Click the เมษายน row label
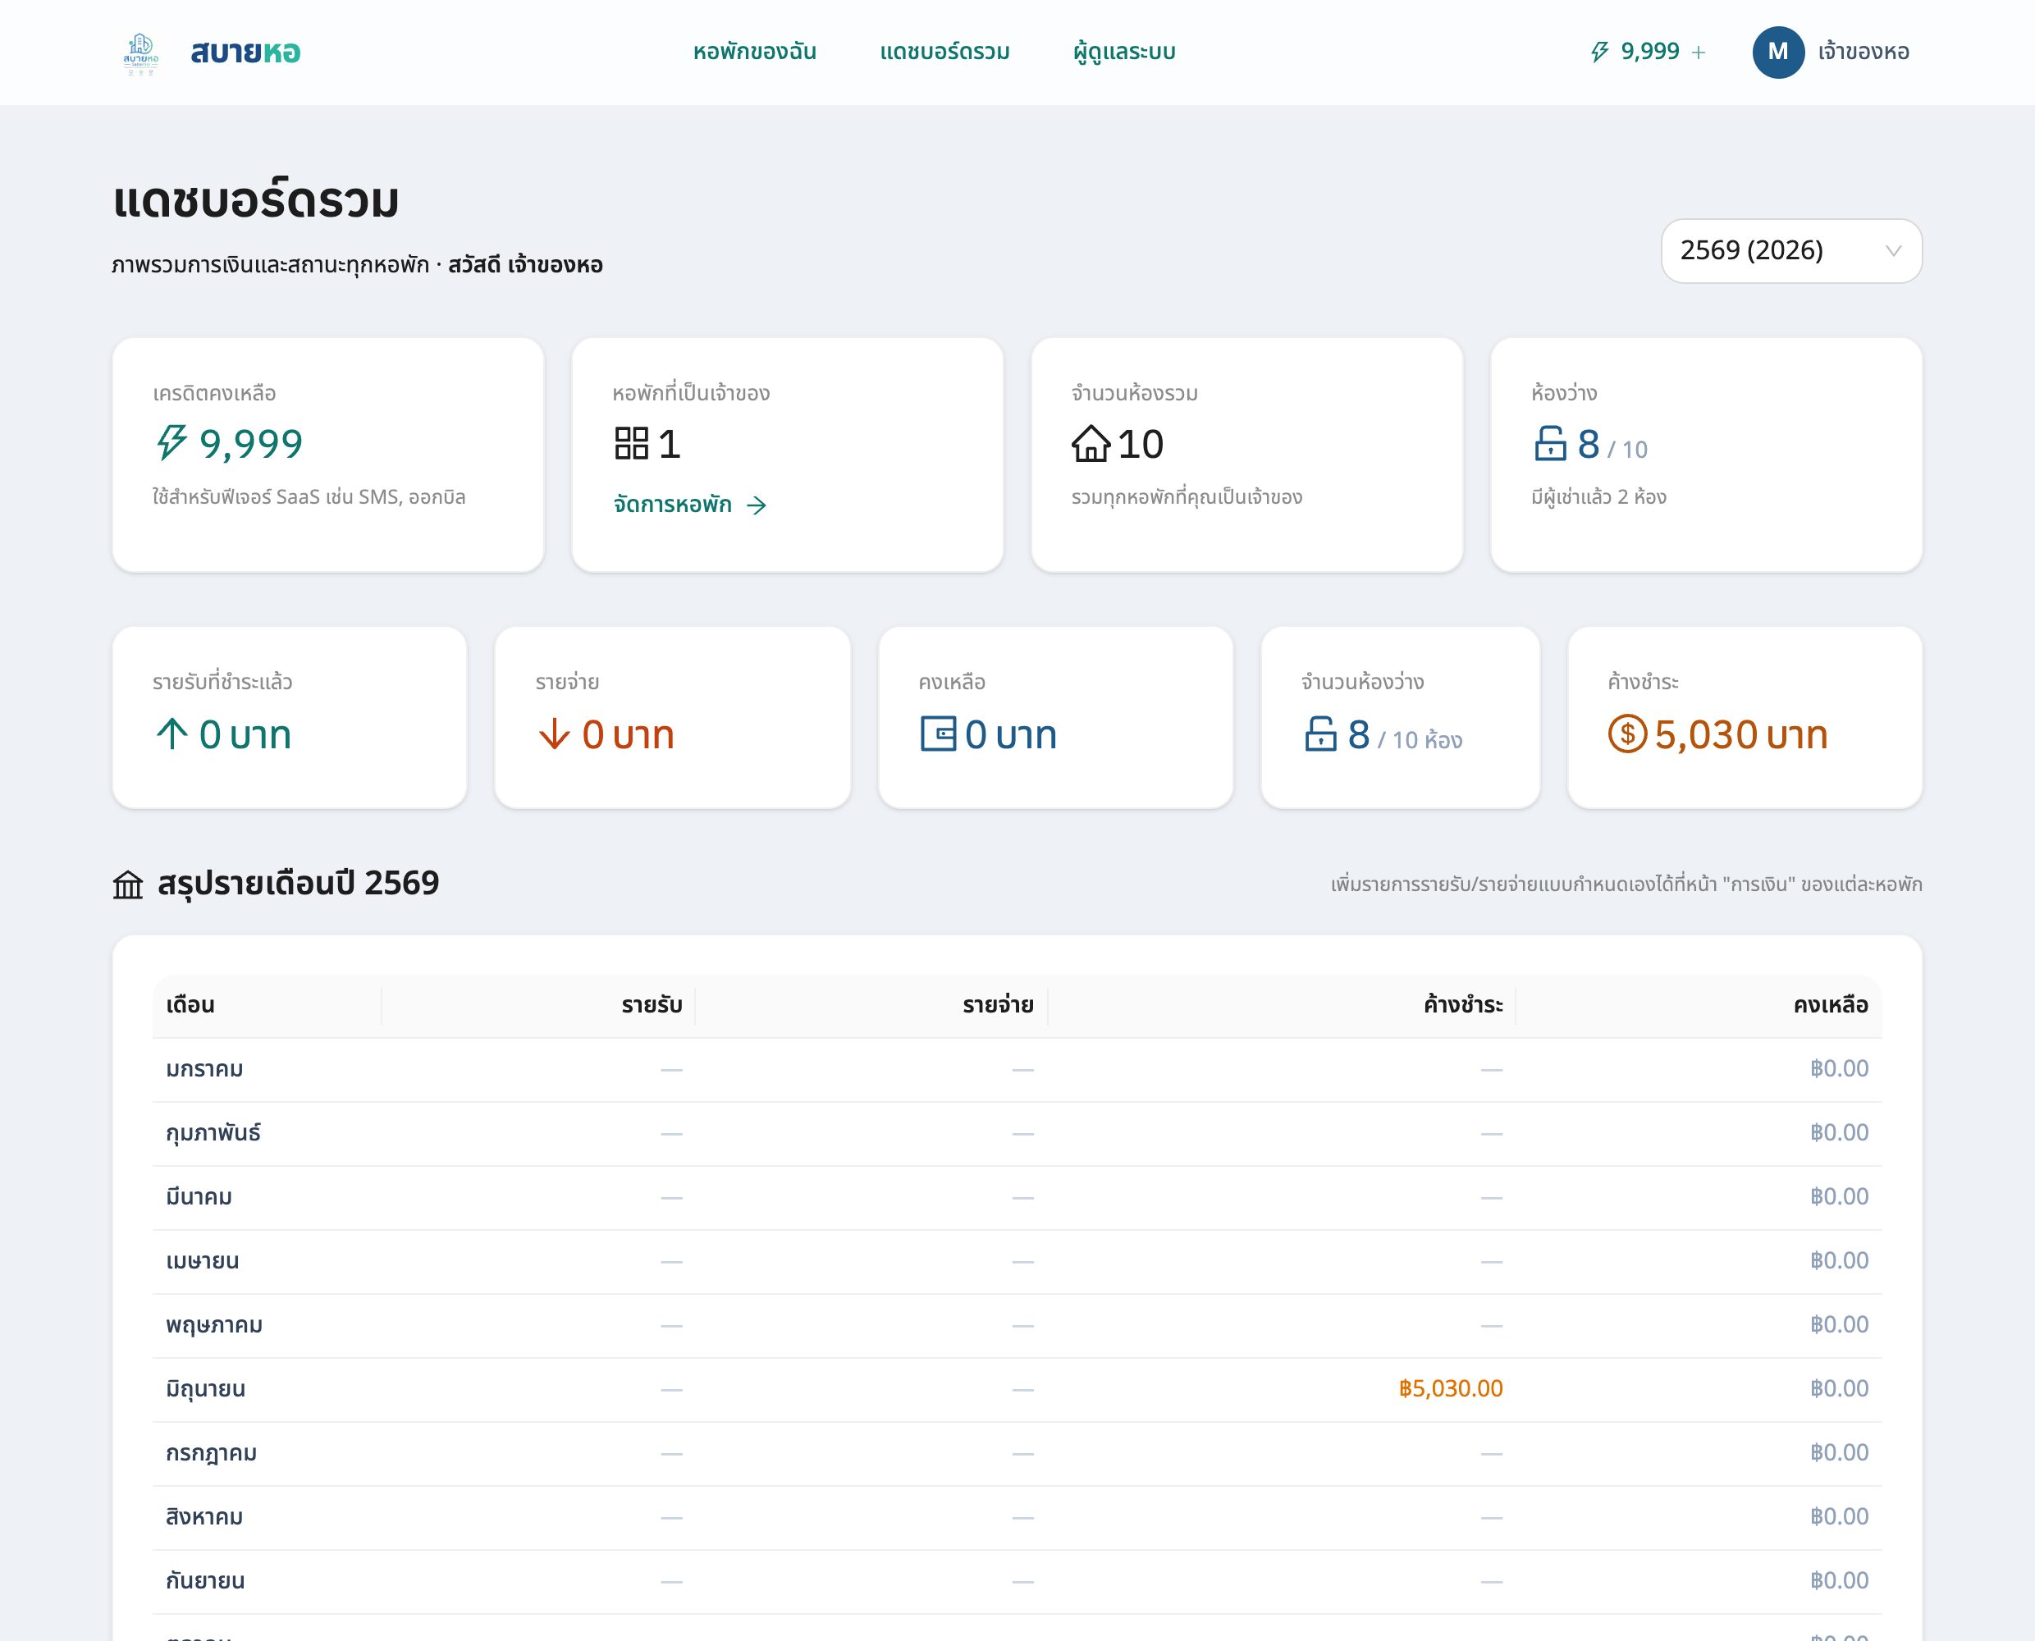 pyautogui.click(x=203, y=1261)
